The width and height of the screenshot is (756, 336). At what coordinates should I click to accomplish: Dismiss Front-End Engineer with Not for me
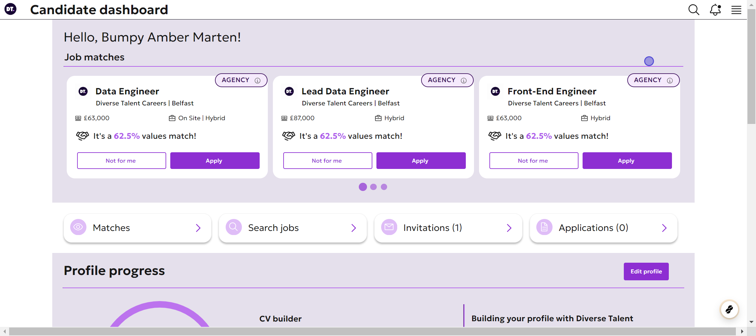(x=533, y=160)
